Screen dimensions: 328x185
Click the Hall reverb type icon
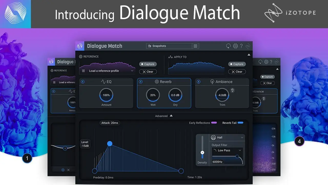[213, 137]
